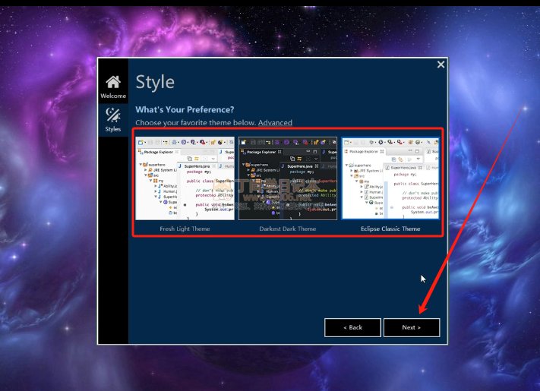Click the Welcome text label in sidebar

(112, 96)
